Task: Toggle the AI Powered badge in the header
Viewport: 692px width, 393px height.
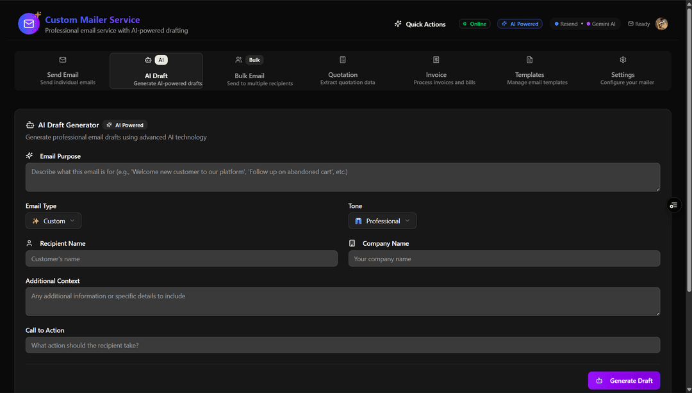Action: point(520,23)
